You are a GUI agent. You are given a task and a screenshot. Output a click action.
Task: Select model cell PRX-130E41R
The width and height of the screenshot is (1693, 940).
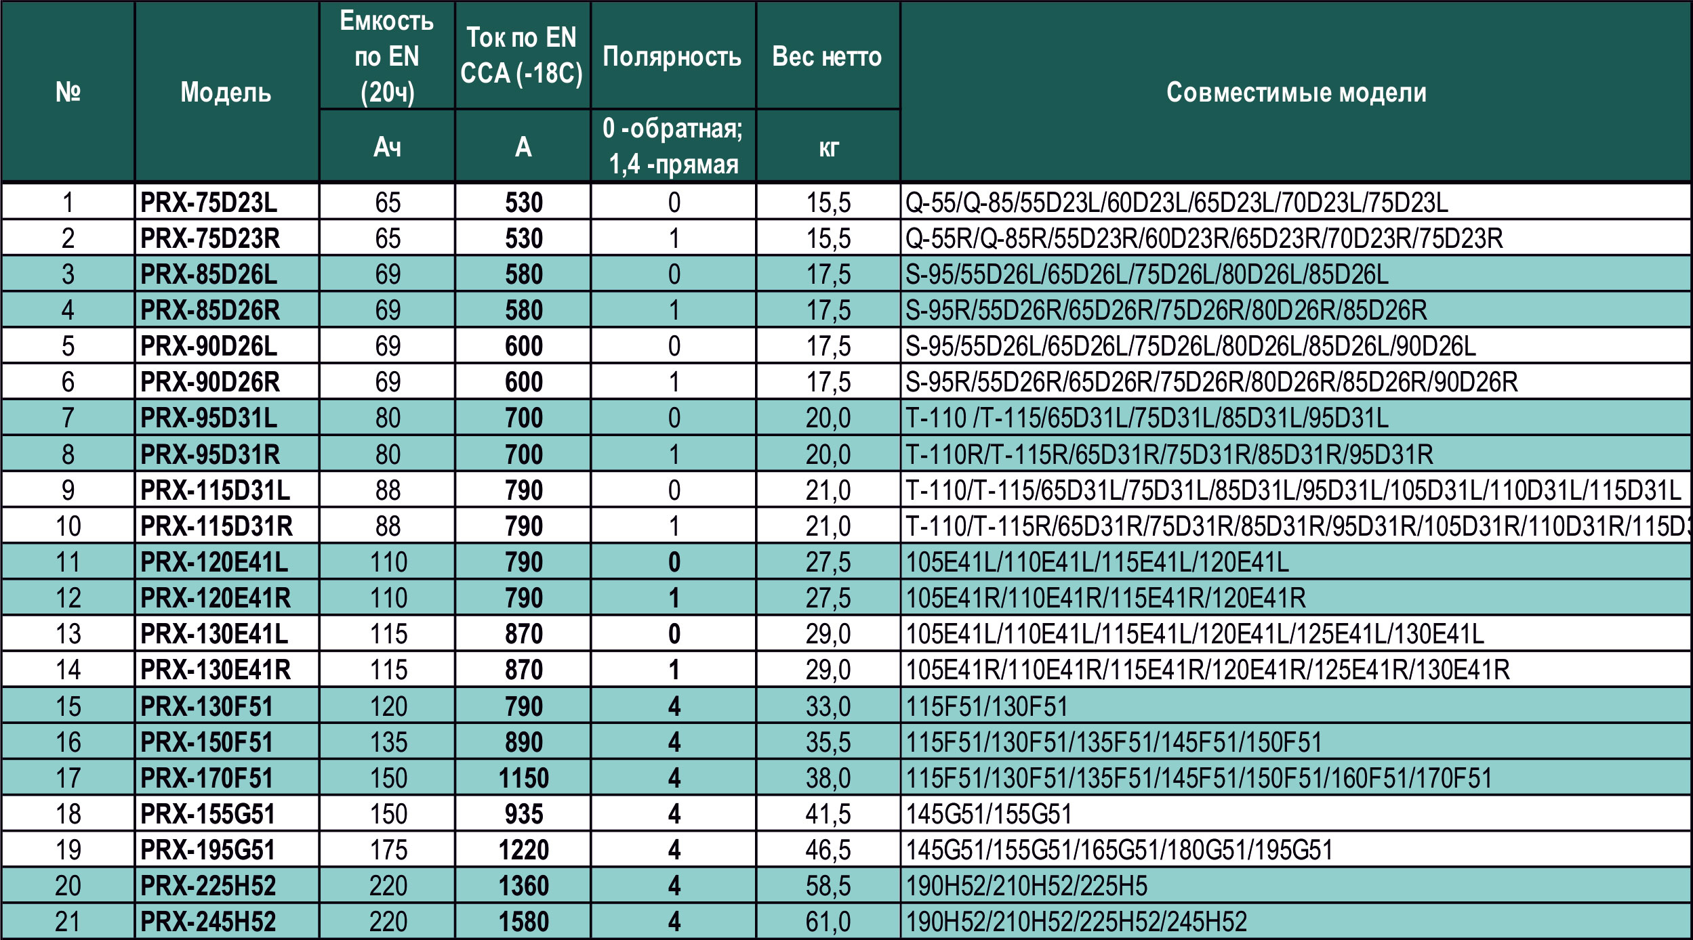coord(226,669)
